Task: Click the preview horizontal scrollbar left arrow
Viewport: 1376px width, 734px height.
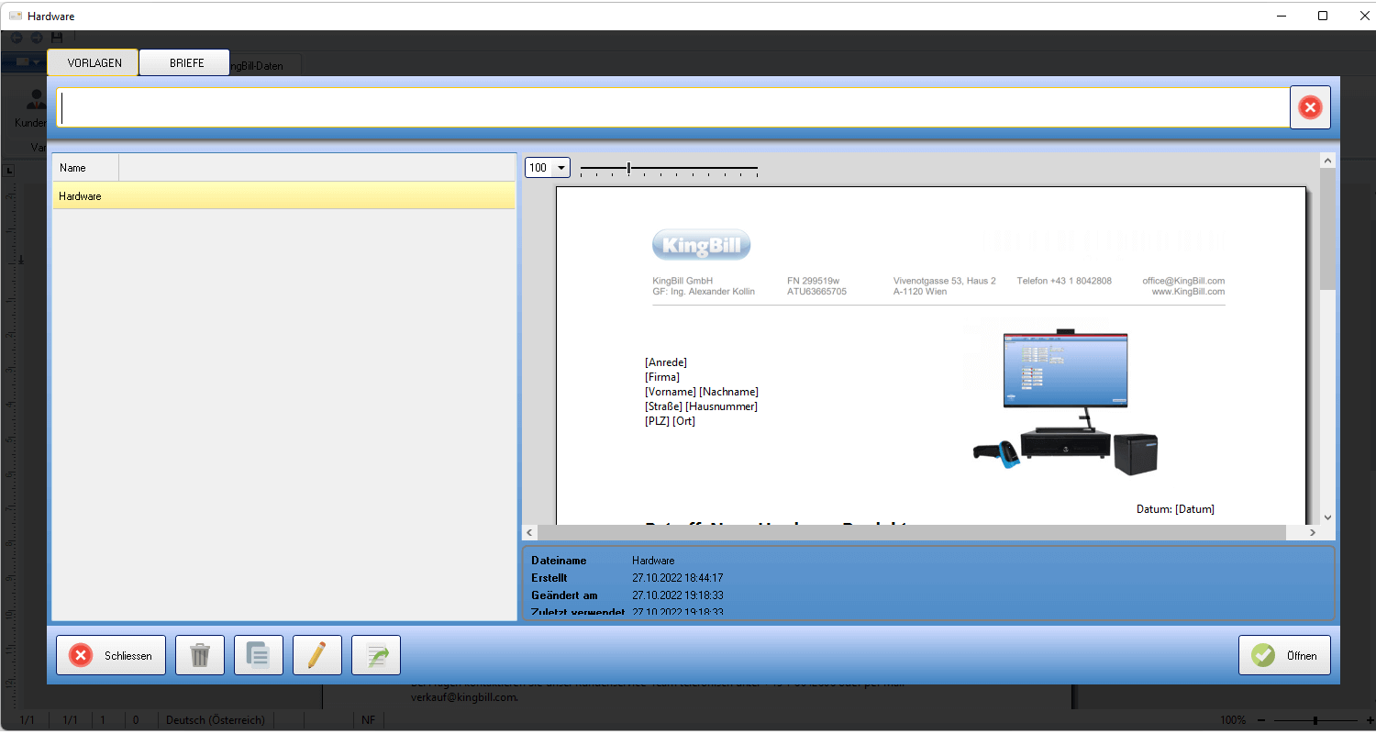Action: tap(529, 532)
